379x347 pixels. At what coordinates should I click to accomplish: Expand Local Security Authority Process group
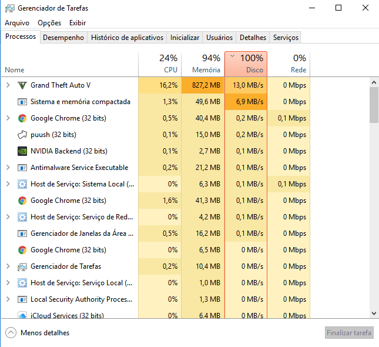(x=8, y=299)
